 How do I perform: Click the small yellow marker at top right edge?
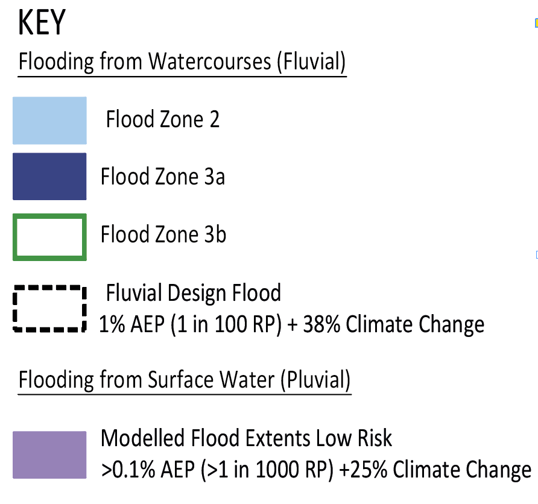tap(536, 23)
